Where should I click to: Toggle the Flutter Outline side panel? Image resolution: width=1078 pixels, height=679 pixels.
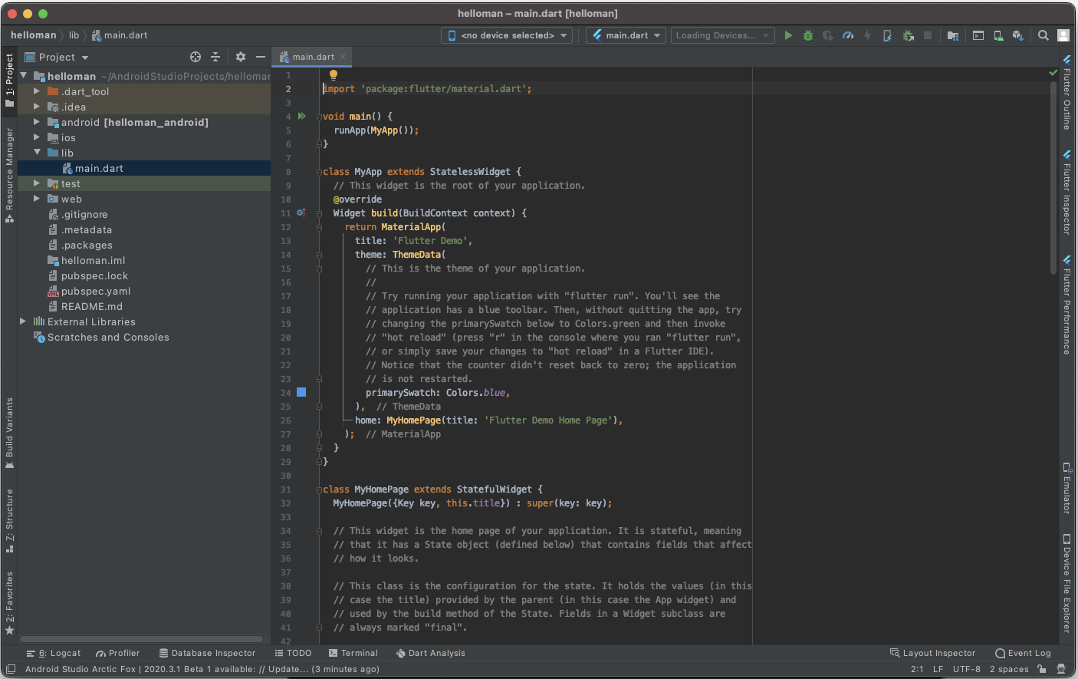[x=1066, y=92]
